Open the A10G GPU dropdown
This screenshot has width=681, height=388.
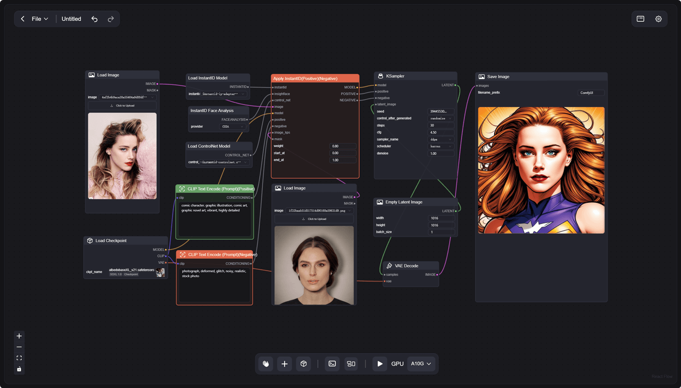[x=421, y=364]
